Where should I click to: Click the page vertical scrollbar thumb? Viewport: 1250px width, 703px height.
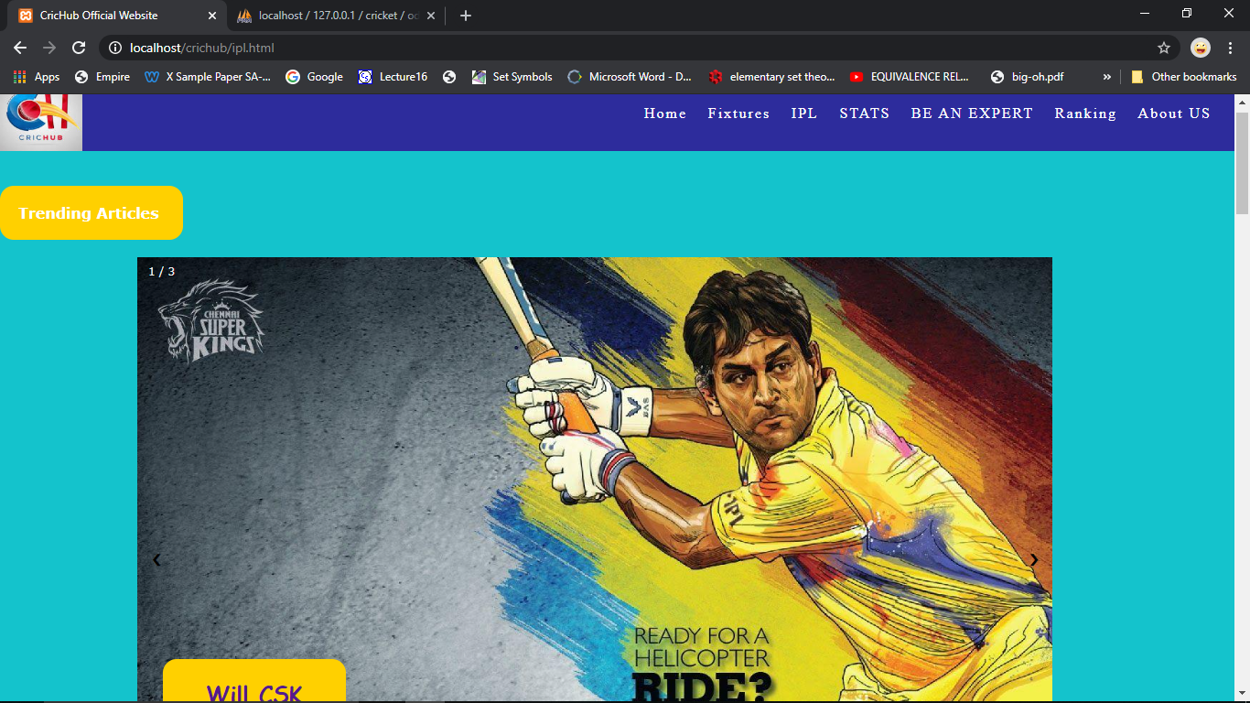click(1242, 165)
